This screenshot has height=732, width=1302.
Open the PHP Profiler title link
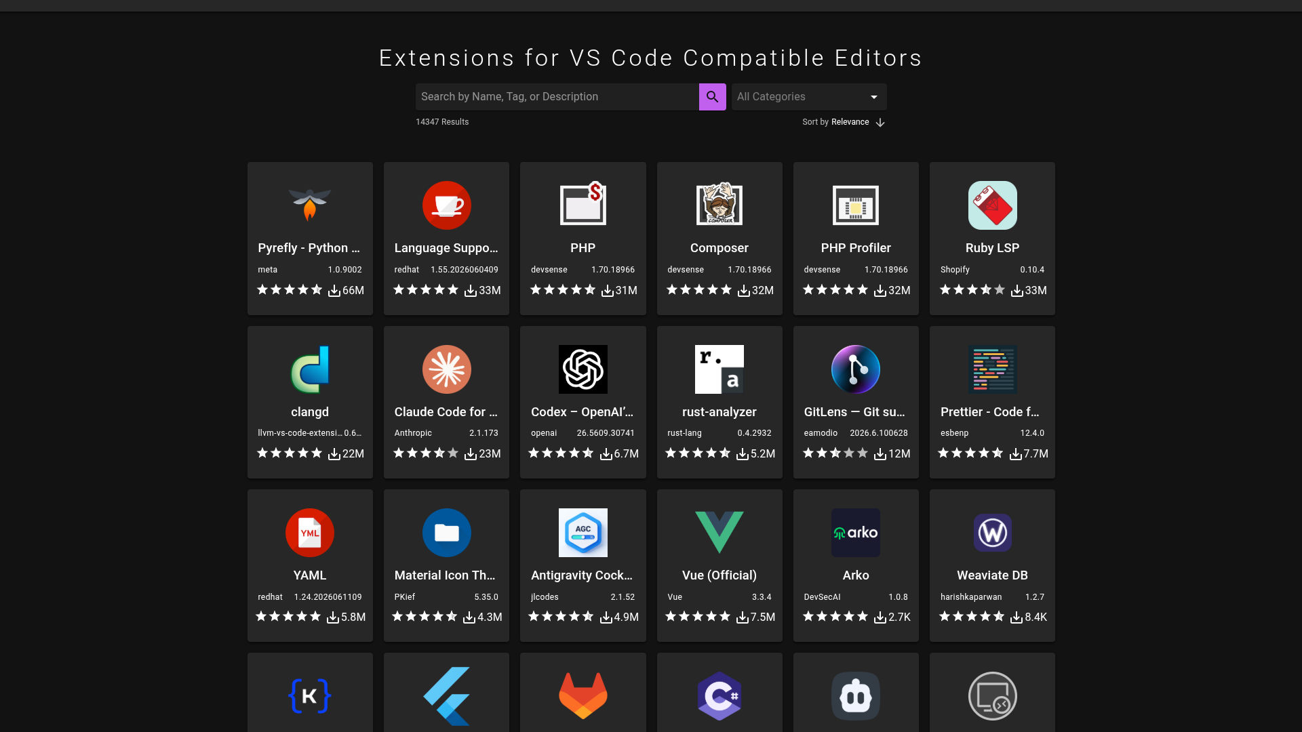click(x=856, y=248)
